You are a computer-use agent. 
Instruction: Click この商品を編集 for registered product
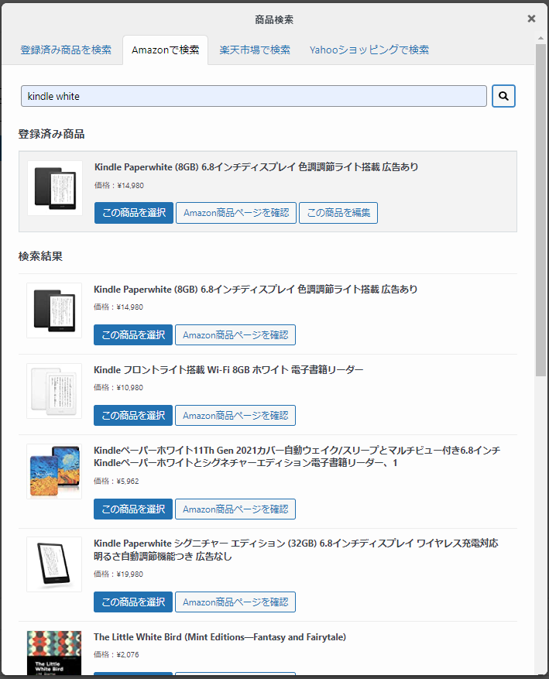pyautogui.click(x=338, y=213)
